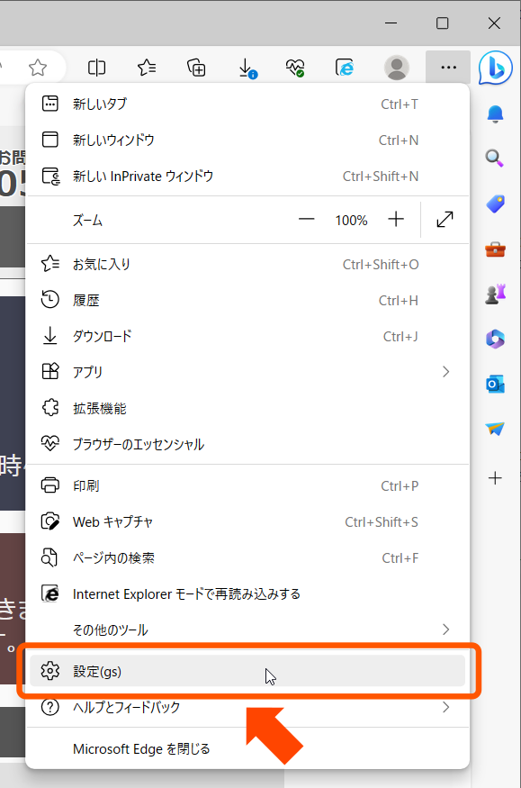The height and width of the screenshot is (788, 521).
Task: Click the favorite star icon in address bar
Action: (x=38, y=68)
